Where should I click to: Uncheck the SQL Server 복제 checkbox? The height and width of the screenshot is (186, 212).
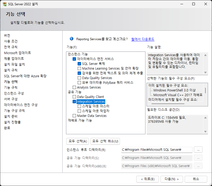coord(79,64)
